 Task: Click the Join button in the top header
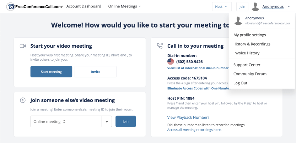tap(242, 7)
